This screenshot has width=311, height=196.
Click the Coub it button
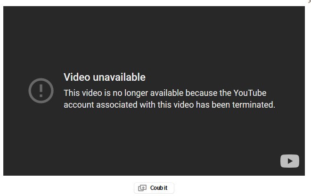click(154, 188)
